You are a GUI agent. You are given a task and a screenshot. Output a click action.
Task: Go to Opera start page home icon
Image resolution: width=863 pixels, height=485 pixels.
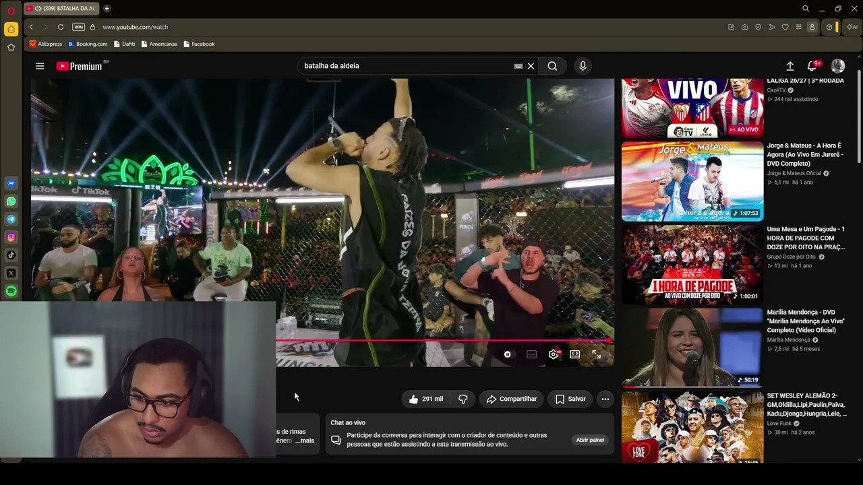11,29
